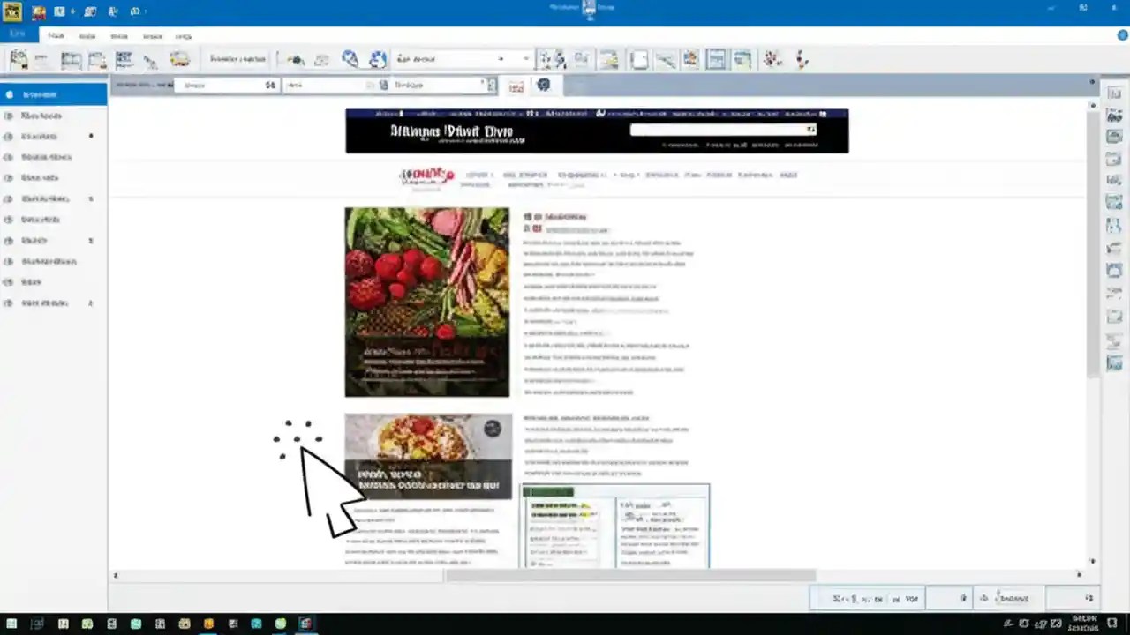Click the red logo link in the newsletter header
The width and height of the screenshot is (1130, 635).
click(x=426, y=175)
